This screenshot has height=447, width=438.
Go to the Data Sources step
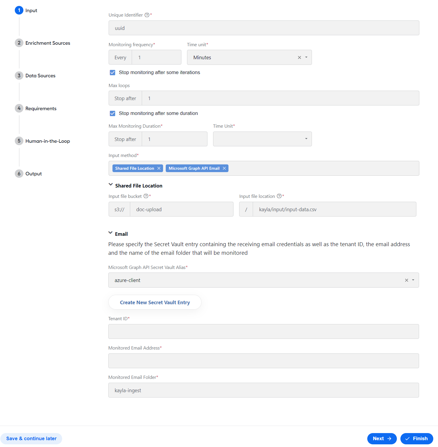coord(40,76)
